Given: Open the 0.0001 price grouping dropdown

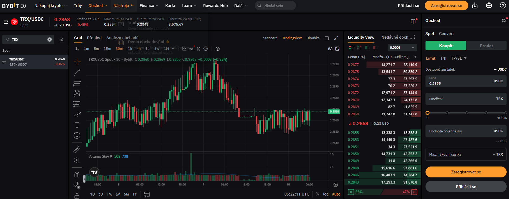Looking at the screenshot, I should (x=402, y=48).
